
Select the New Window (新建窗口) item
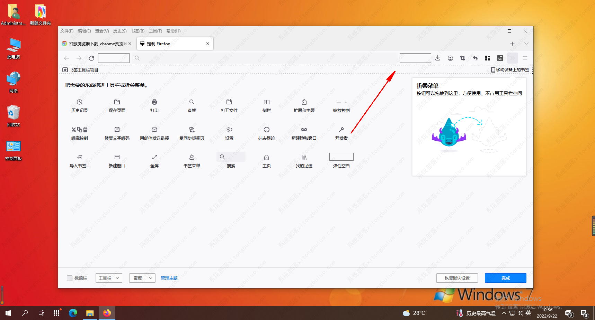(117, 161)
